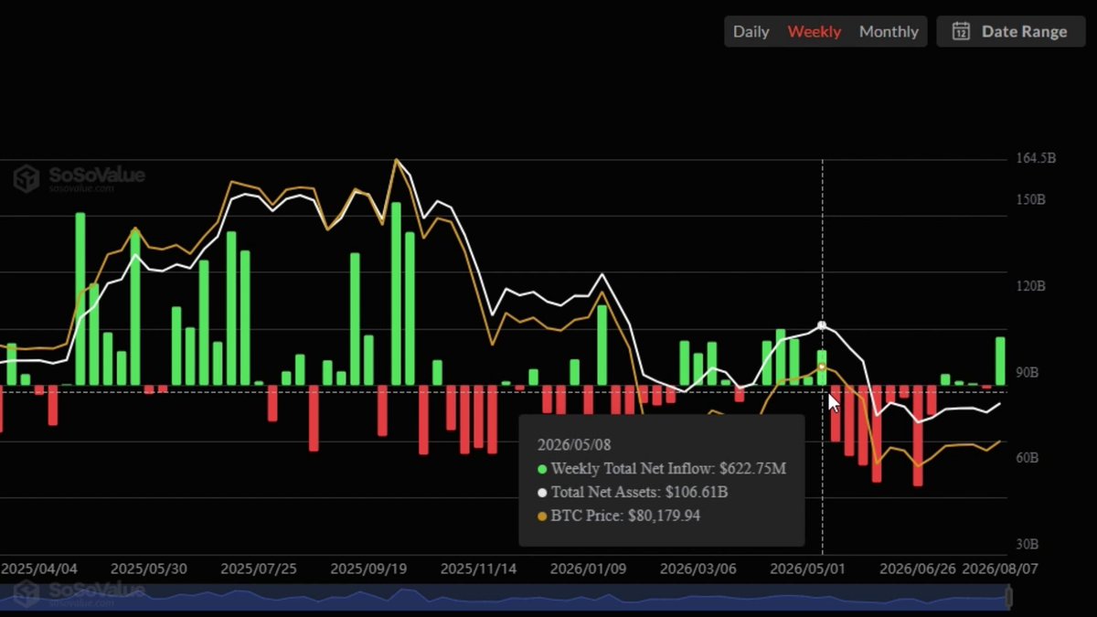Click the 2025/05/30 axis date label
The image size is (1097, 617).
pos(149,568)
